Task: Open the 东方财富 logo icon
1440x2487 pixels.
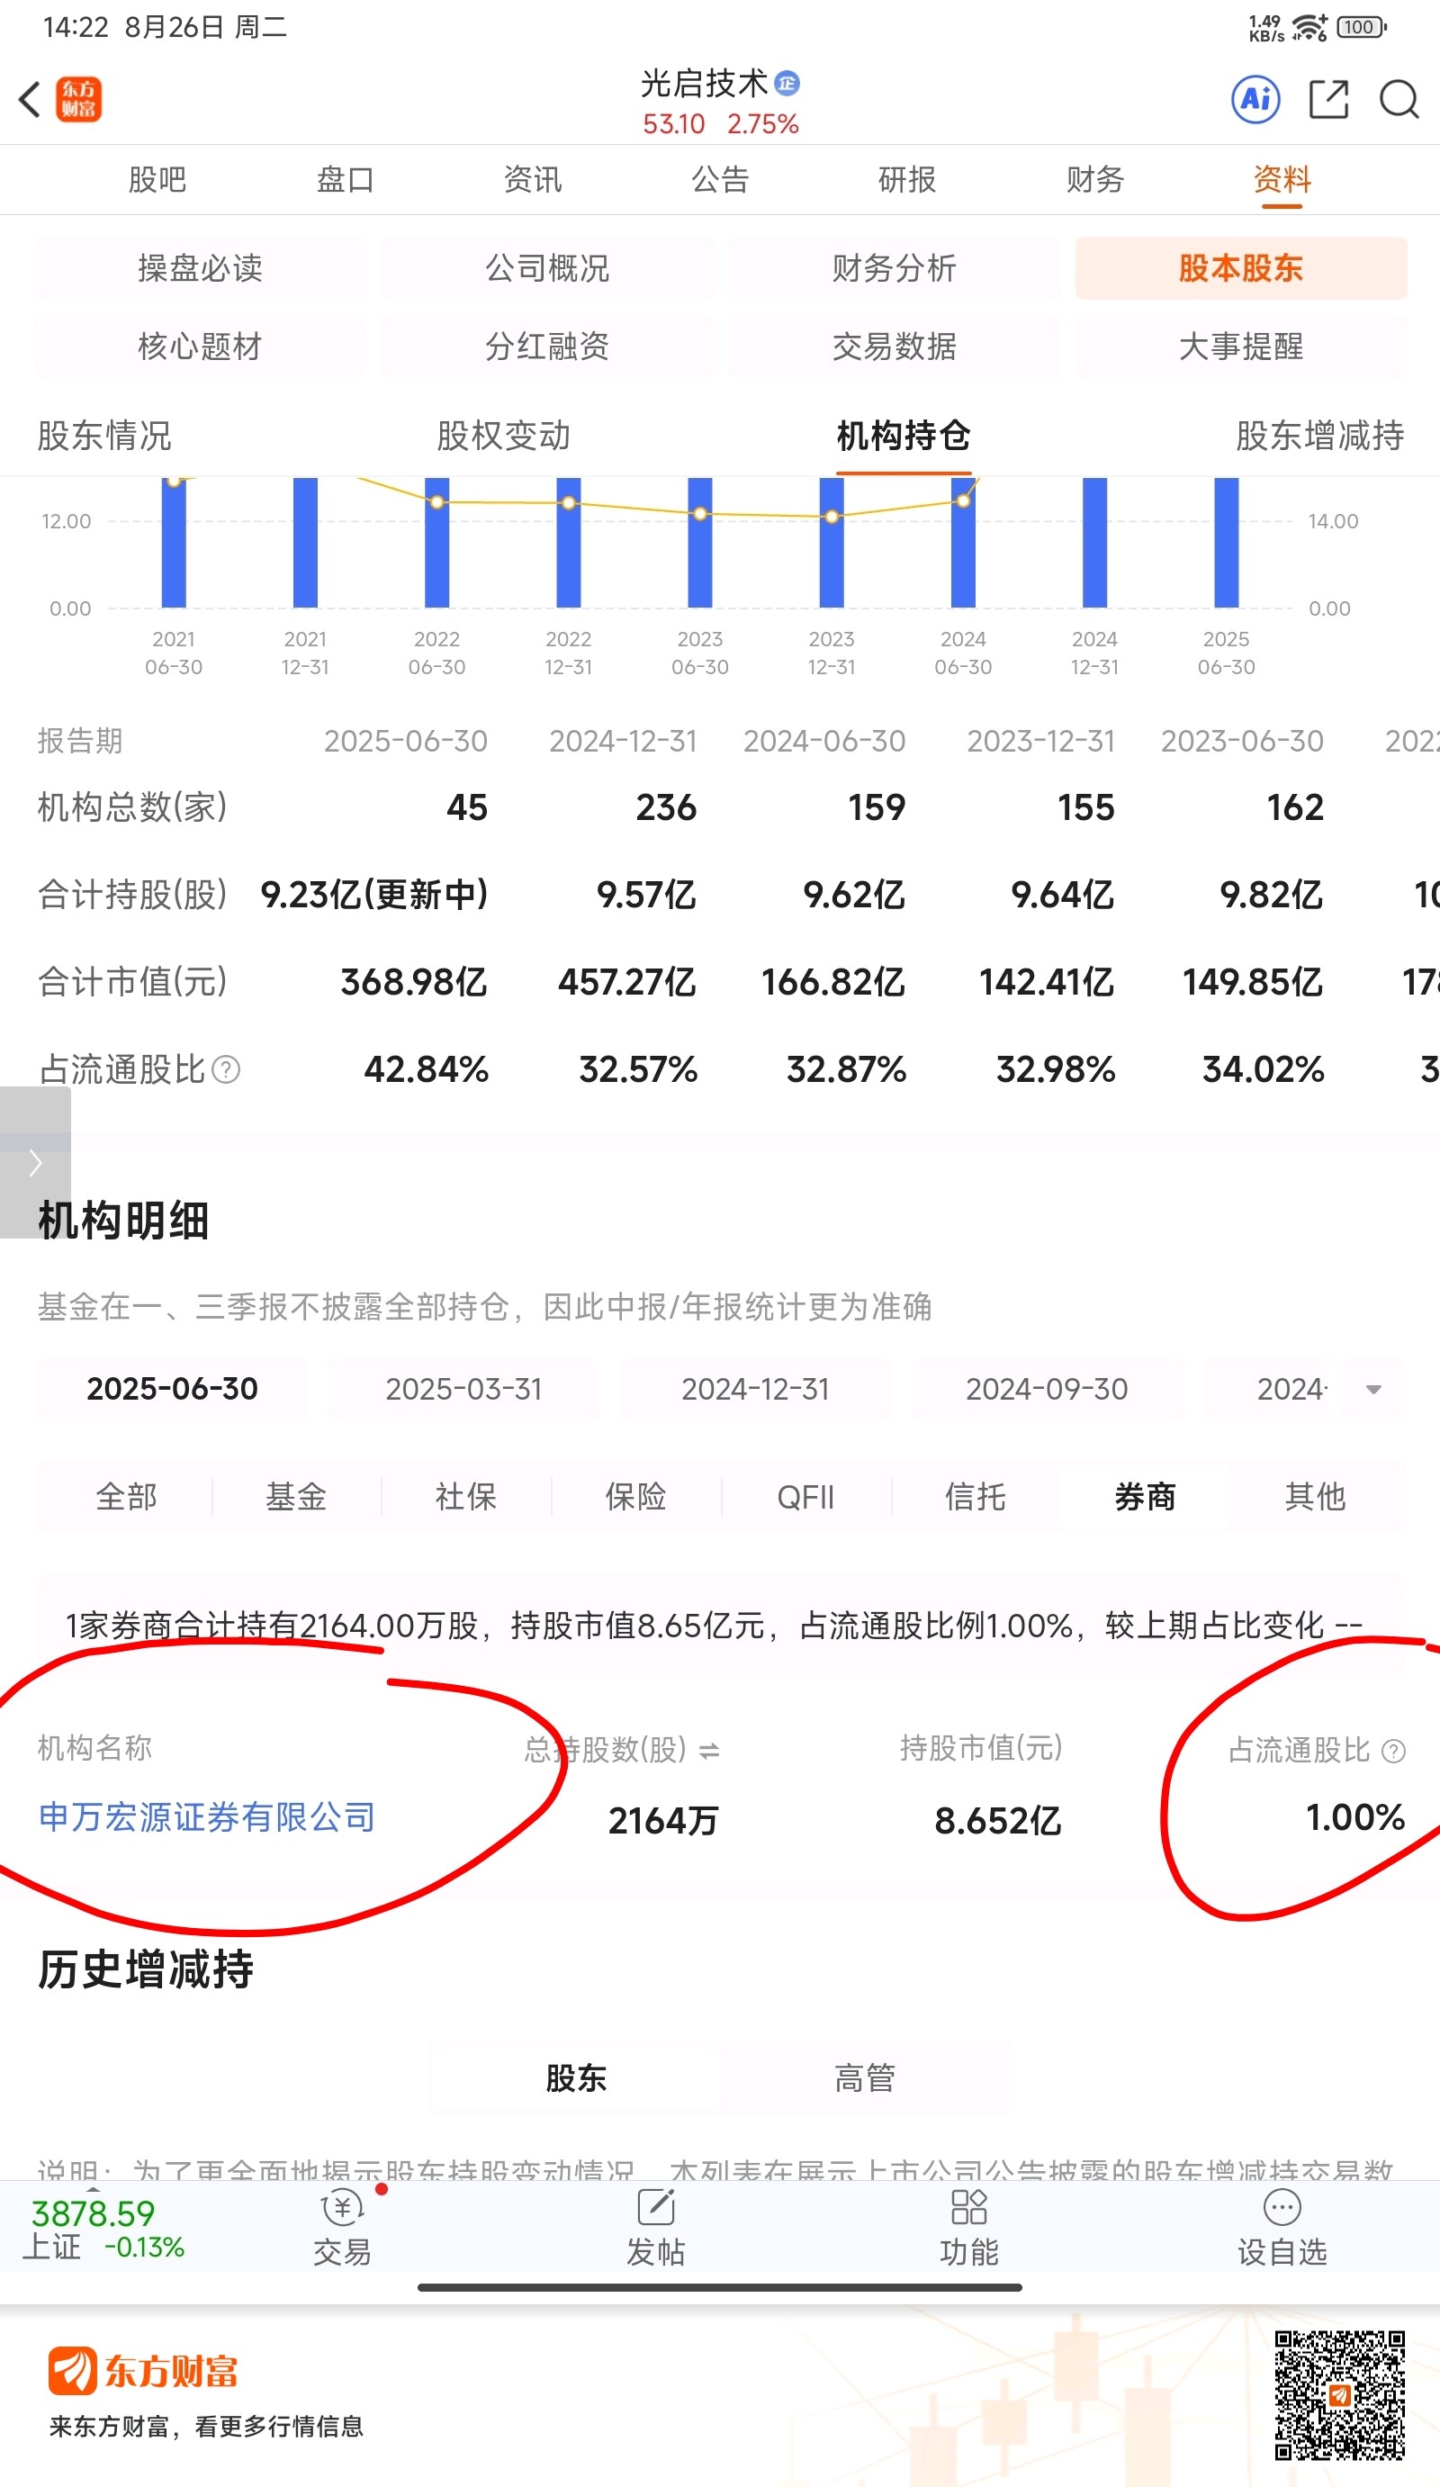Action: tap(79, 100)
